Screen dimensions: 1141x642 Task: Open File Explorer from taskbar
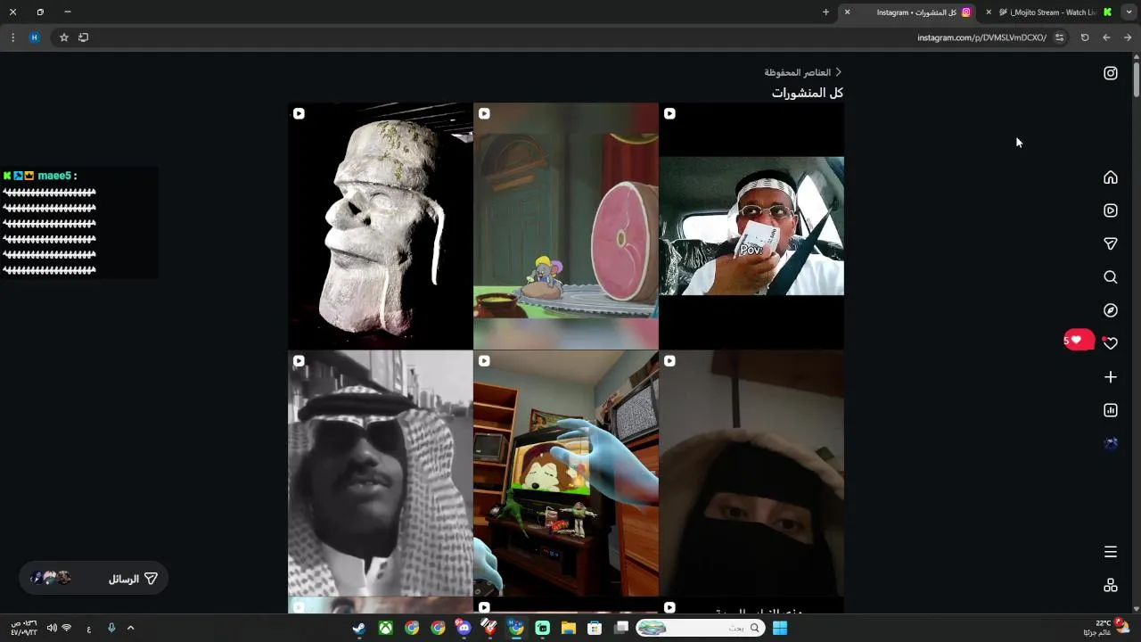[x=569, y=628]
